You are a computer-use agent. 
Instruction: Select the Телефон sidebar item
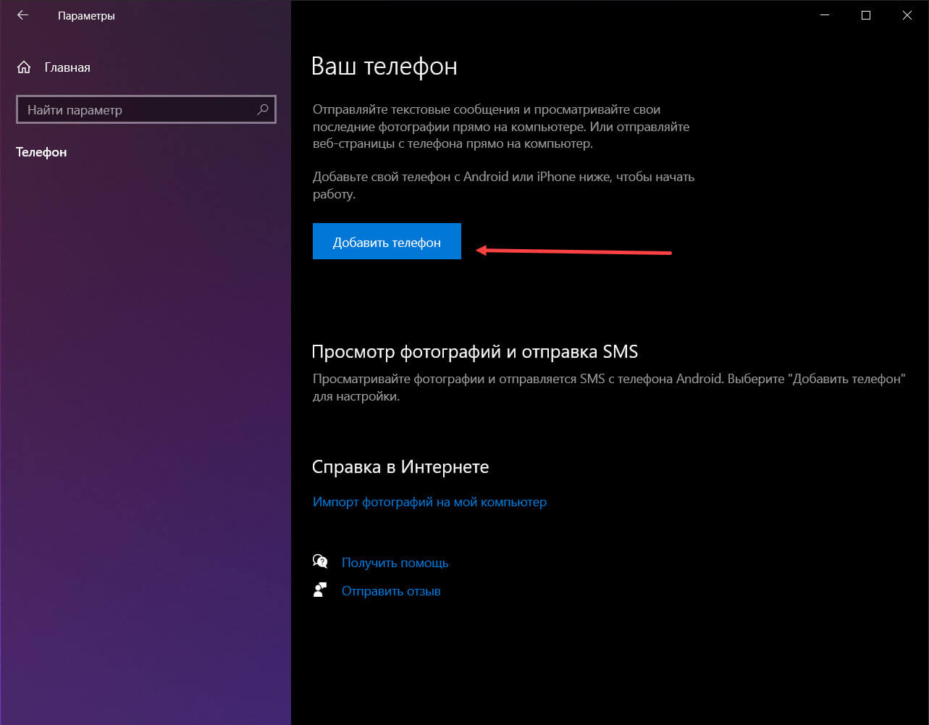click(x=41, y=152)
